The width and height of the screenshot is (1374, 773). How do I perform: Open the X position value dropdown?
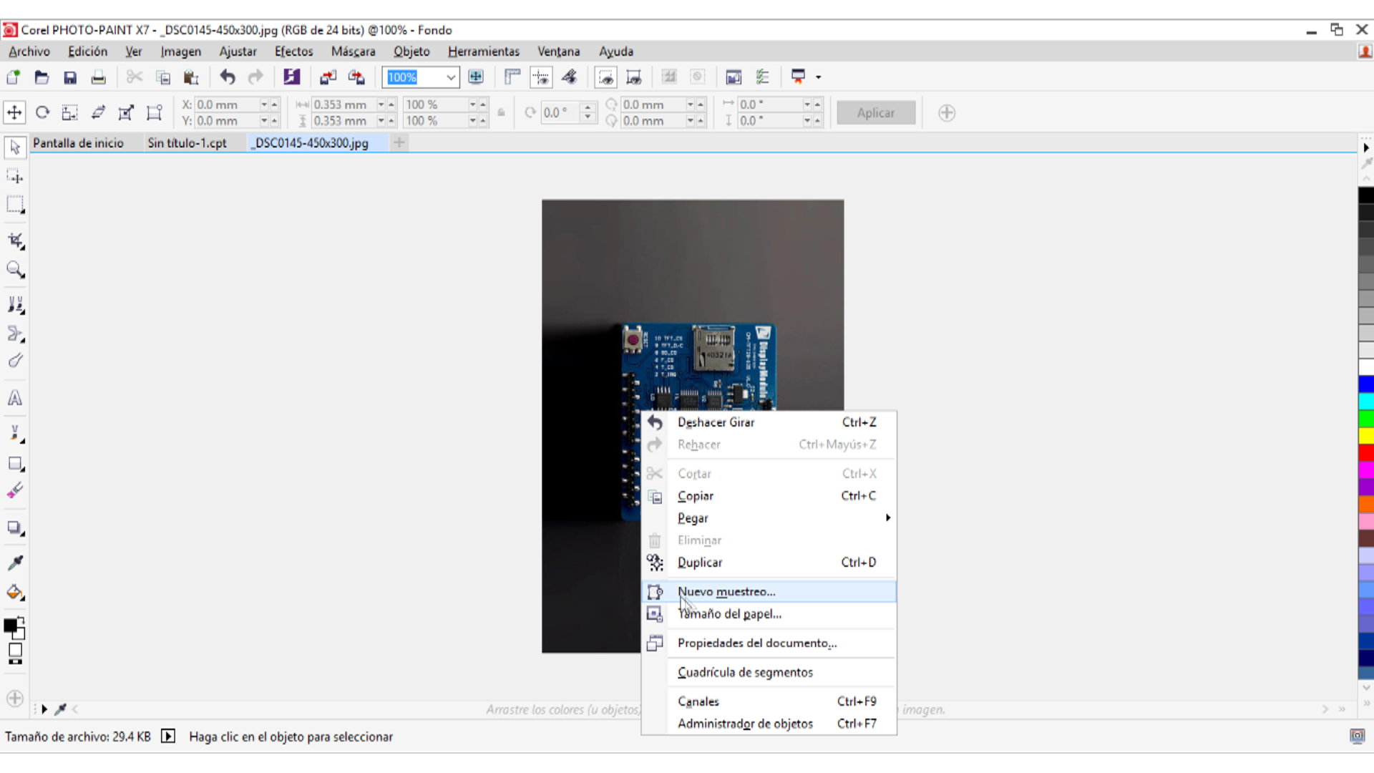(264, 104)
